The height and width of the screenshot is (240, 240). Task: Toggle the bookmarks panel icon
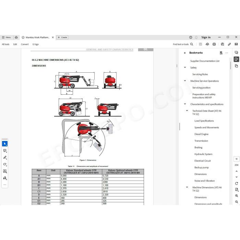tap(236, 59)
